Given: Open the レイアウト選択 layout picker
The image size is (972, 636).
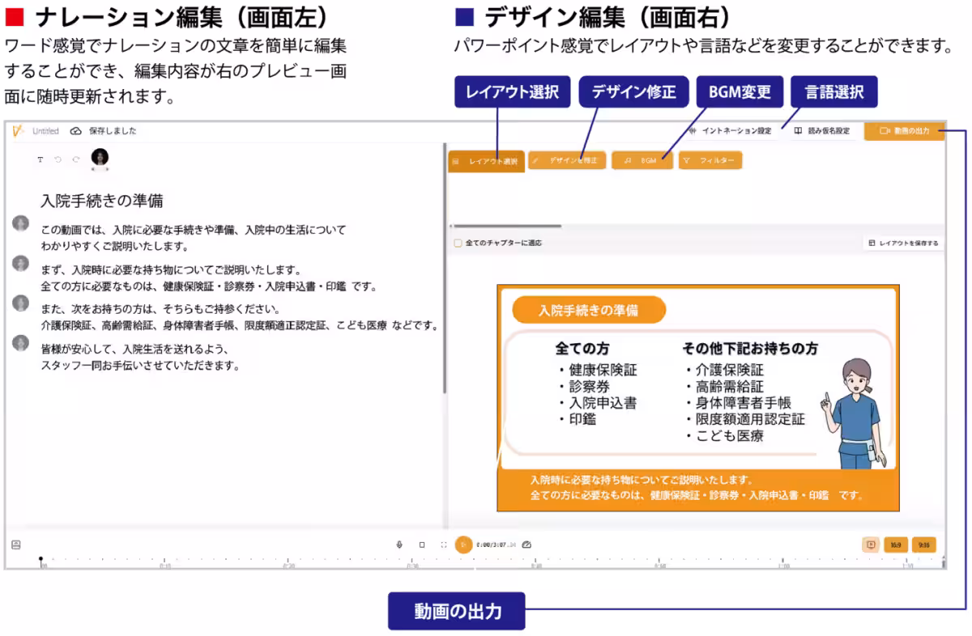Looking at the screenshot, I should point(486,160).
